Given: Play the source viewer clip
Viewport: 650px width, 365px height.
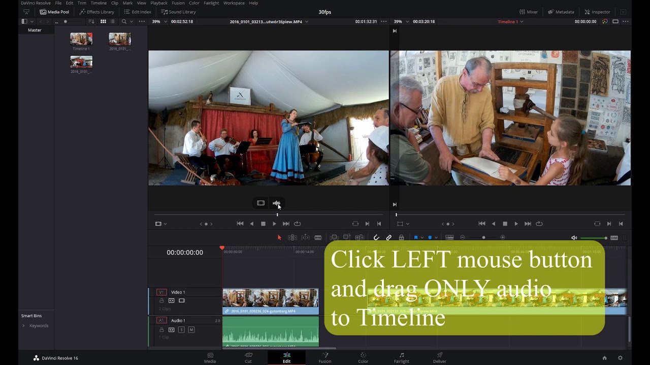Looking at the screenshot, I should point(274,224).
